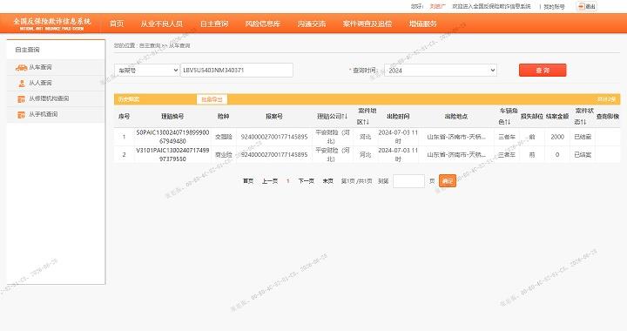Viewport: 627px width, 331px height.
Task: Click 商业险 cell in row 2
Action: click(224, 155)
